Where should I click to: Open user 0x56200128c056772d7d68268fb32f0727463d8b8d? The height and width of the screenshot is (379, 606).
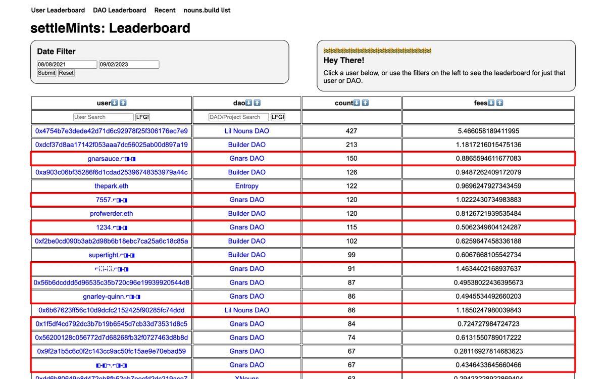(112, 338)
